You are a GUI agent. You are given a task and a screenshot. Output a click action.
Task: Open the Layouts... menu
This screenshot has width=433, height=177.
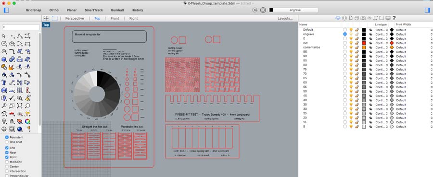pyautogui.click(x=285, y=18)
